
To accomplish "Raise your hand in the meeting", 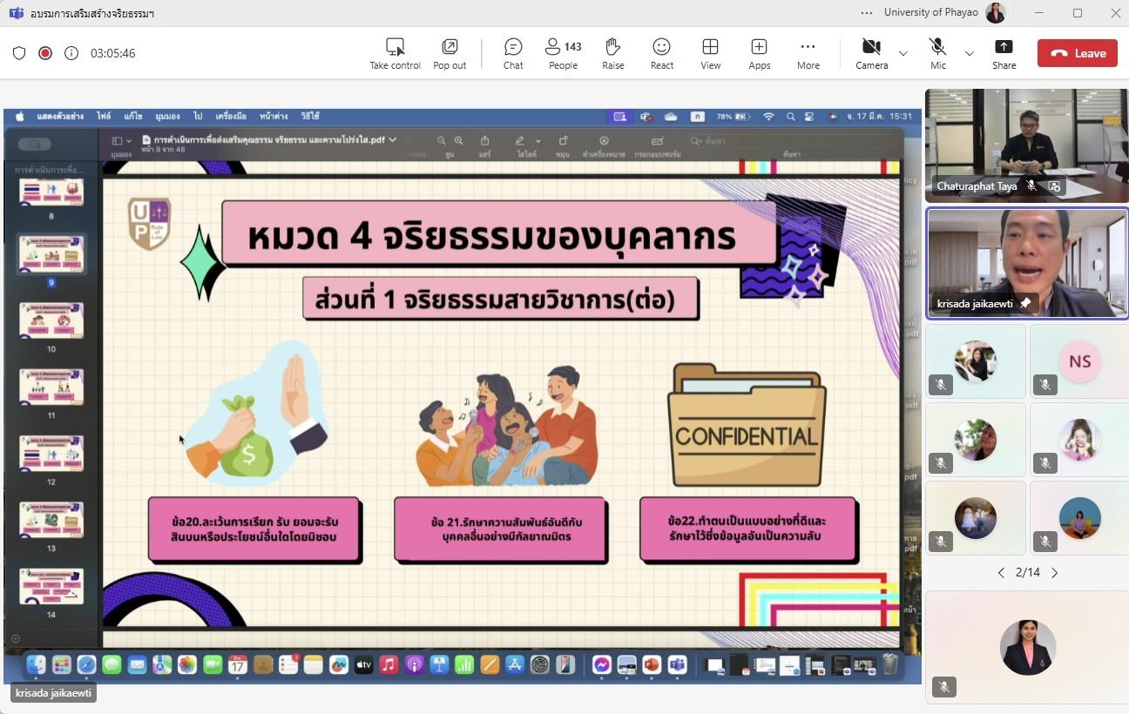I will 612,53.
